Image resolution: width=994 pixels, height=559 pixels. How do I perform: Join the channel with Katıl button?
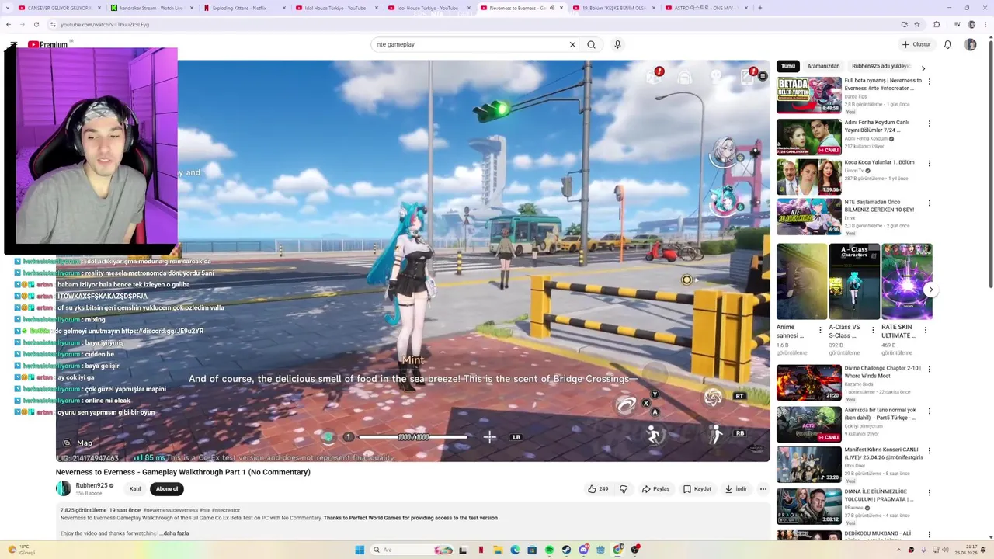(135, 489)
